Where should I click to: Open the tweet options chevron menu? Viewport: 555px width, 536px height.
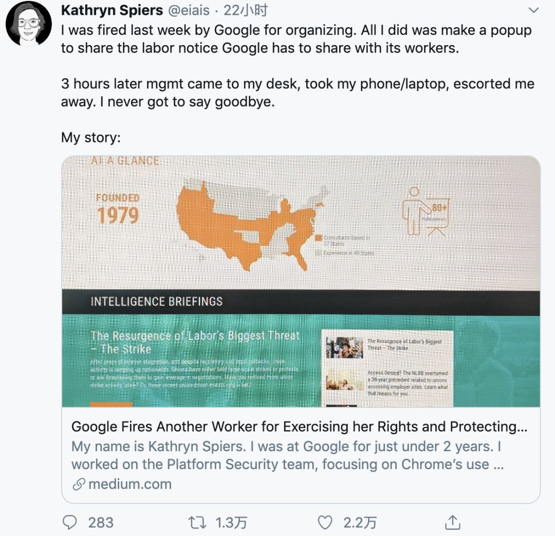tap(534, 10)
